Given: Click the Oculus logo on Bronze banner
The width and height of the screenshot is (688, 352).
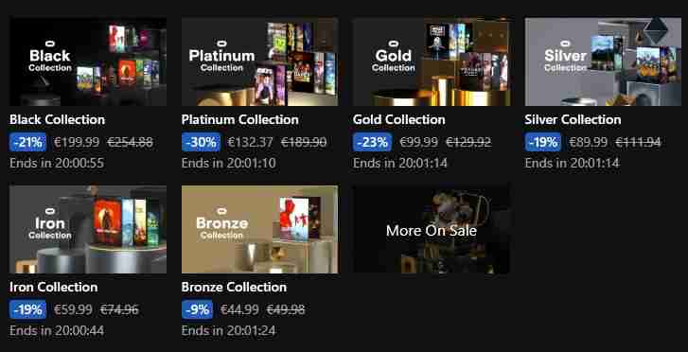Looking at the screenshot, I should (x=222, y=211).
